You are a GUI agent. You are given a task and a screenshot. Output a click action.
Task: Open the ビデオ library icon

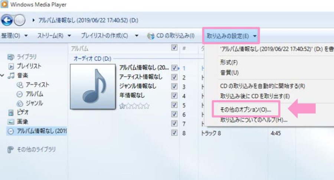click(11, 113)
